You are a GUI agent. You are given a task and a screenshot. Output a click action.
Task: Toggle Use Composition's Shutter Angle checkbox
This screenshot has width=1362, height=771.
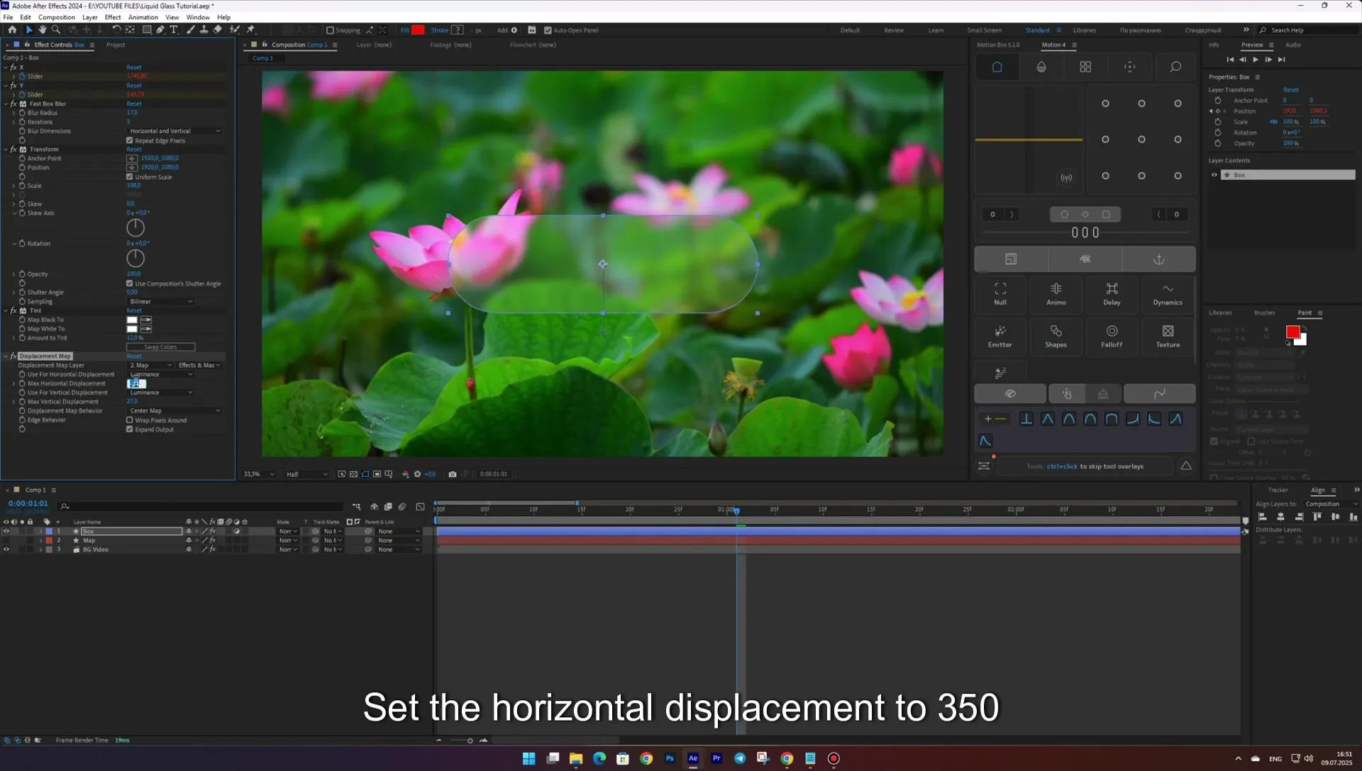[x=130, y=283]
